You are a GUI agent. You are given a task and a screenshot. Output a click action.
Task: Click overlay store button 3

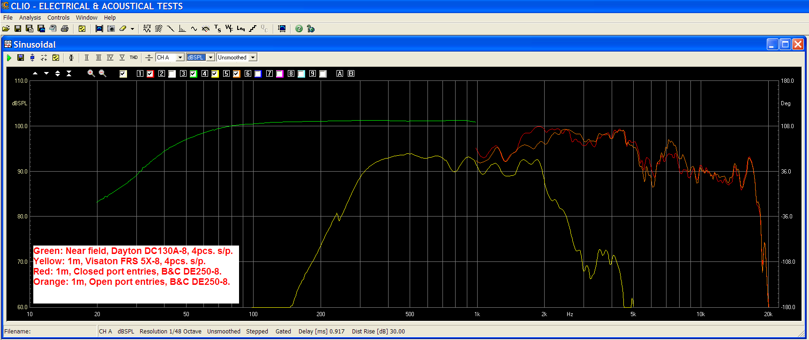point(183,73)
